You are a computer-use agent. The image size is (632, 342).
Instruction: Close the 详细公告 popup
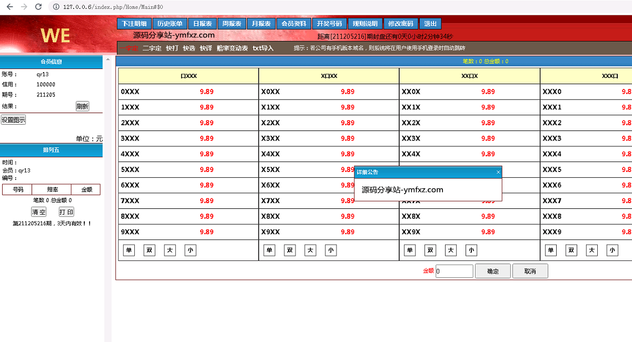pyautogui.click(x=498, y=172)
